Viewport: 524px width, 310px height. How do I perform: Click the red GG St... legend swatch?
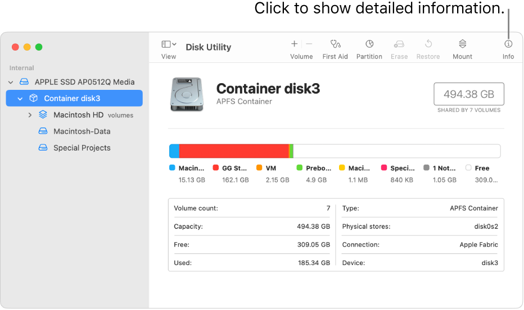click(x=215, y=167)
